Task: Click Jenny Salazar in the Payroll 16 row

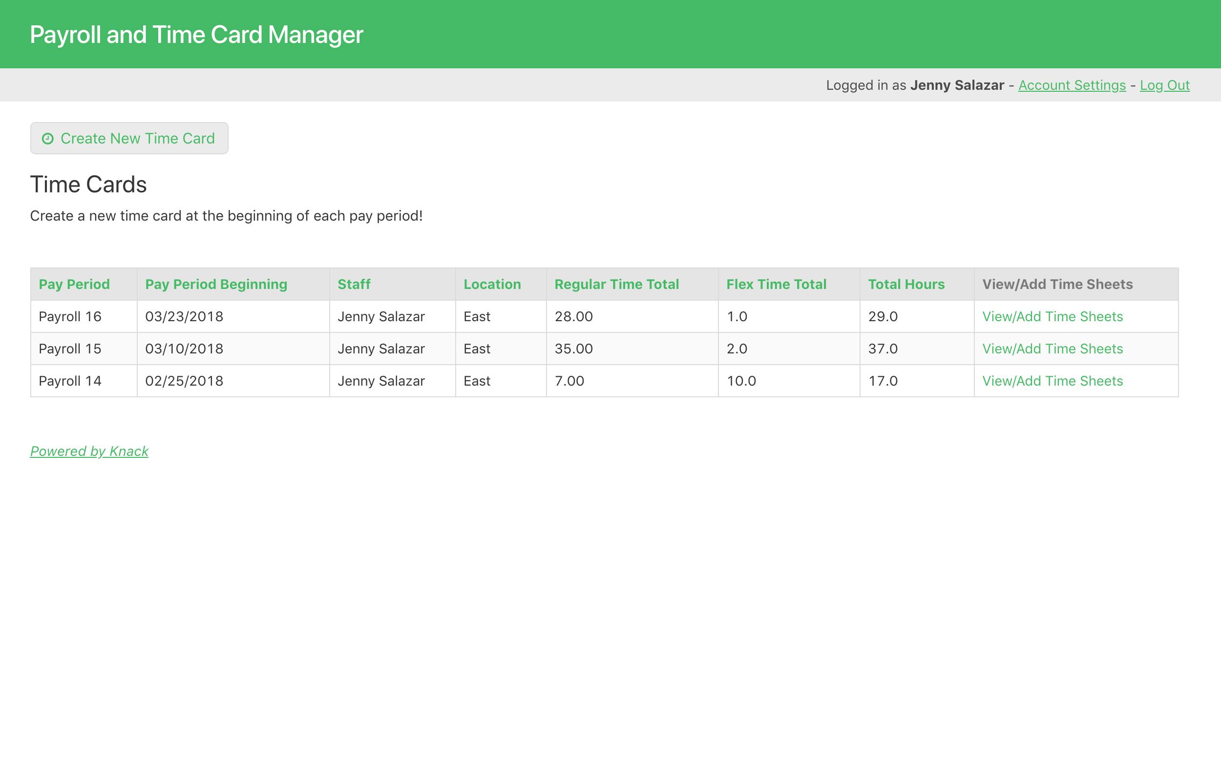Action: [x=381, y=316]
